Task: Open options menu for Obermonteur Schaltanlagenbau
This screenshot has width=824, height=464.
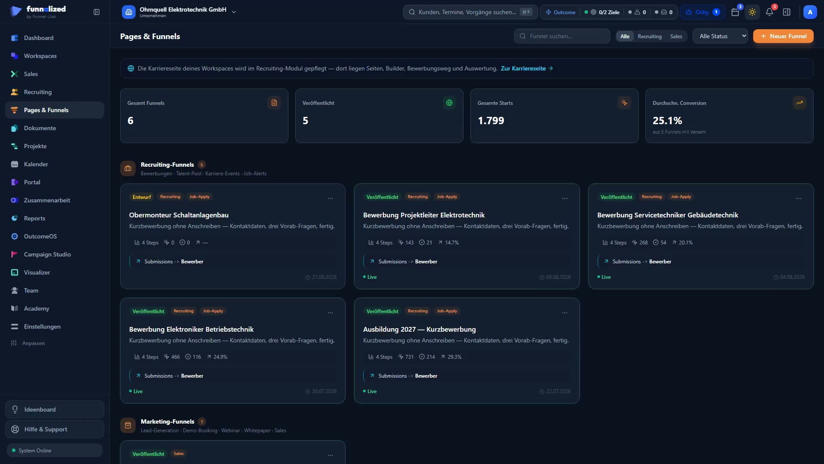Action: (330, 198)
